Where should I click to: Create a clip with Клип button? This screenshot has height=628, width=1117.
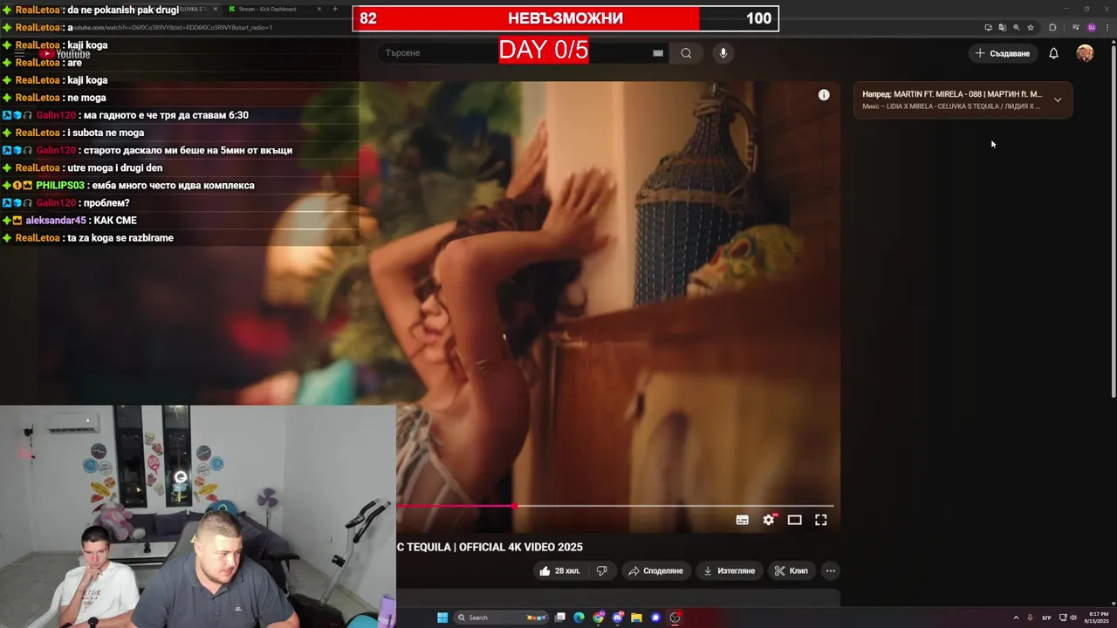pos(791,571)
